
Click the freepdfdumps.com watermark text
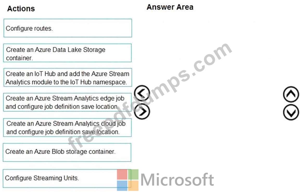click(150, 96)
